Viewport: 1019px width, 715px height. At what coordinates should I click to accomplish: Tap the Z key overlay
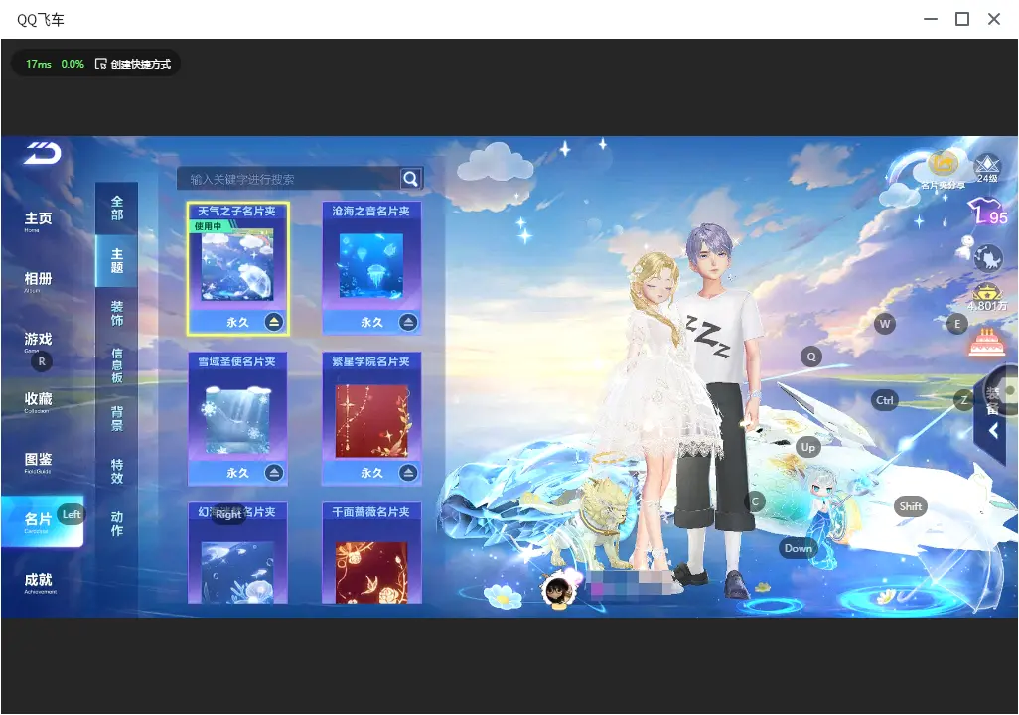[x=963, y=400]
